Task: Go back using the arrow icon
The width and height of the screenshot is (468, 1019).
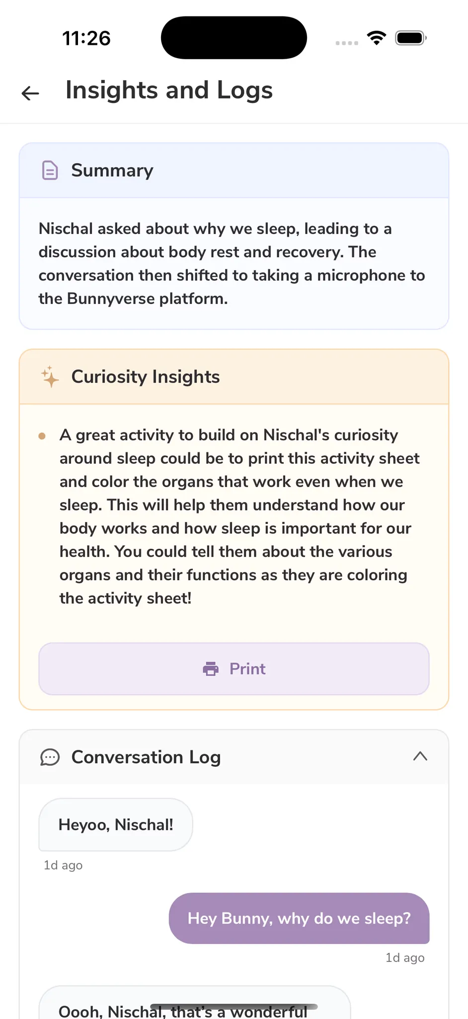Action: (30, 93)
